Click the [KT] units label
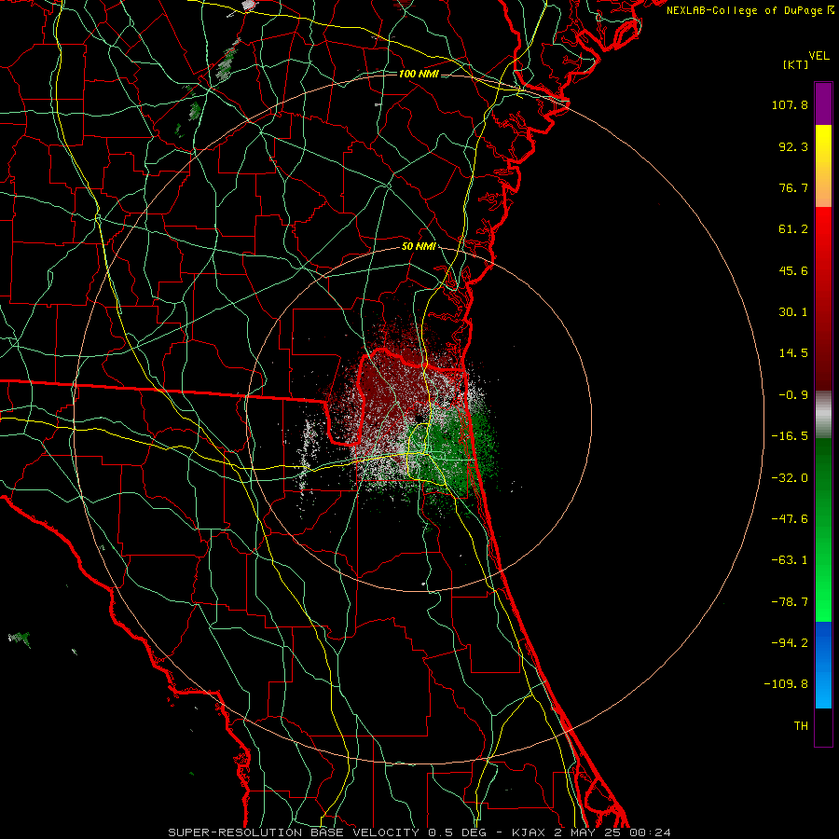The image size is (839, 839). pos(795,64)
